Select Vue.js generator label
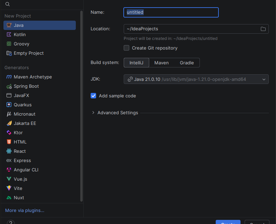The width and height of the screenshot is (276, 224). [20, 179]
